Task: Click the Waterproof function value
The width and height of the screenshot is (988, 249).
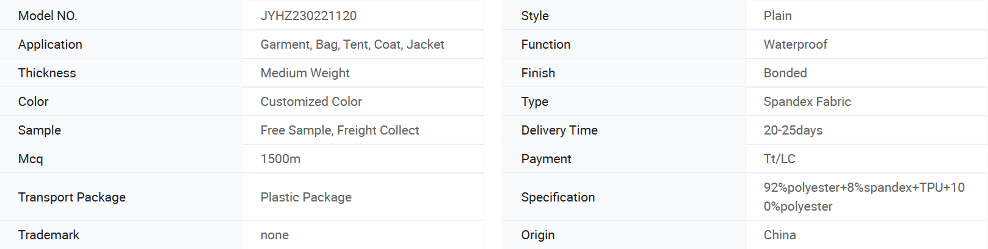Action: [x=795, y=44]
